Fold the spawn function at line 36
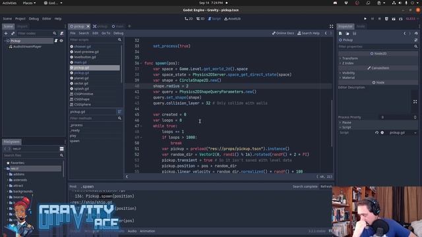422x237 pixels. [142, 63]
